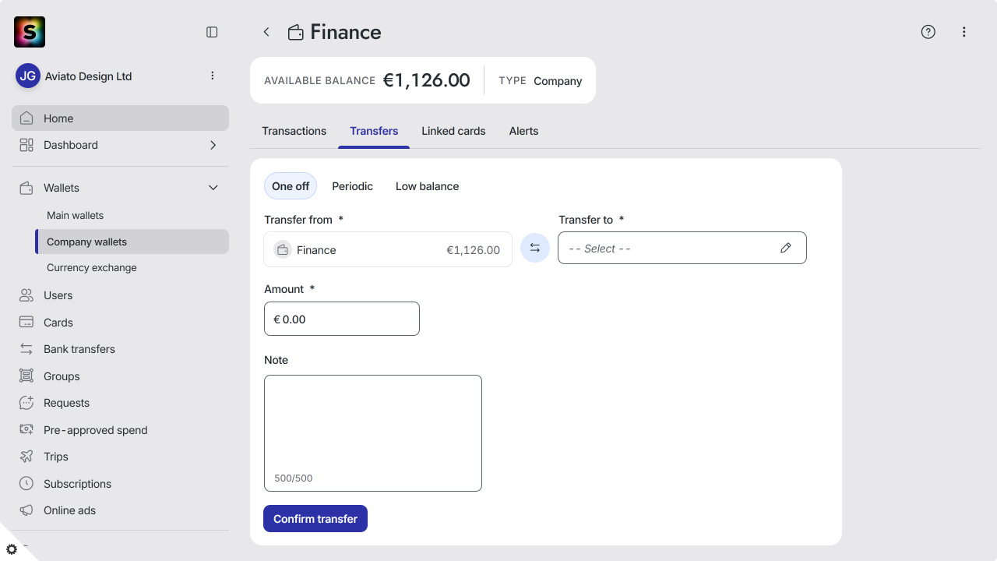Open the Users page label
Image resolution: width=997 pixels, height=561 pixels.
58,295
